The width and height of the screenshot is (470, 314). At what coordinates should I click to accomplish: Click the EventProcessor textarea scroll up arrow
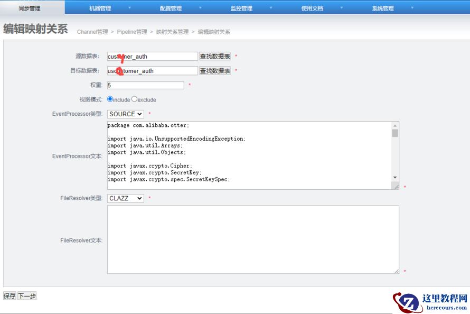(395, 126)
